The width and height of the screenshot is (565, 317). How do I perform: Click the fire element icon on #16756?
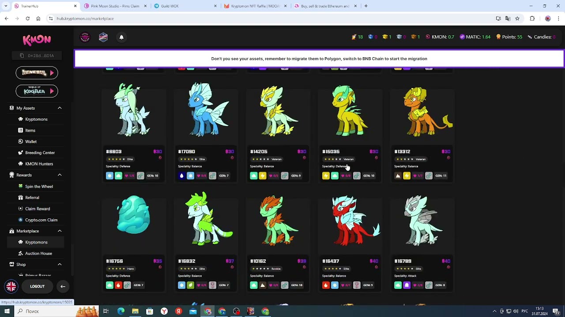coord(118,285)
